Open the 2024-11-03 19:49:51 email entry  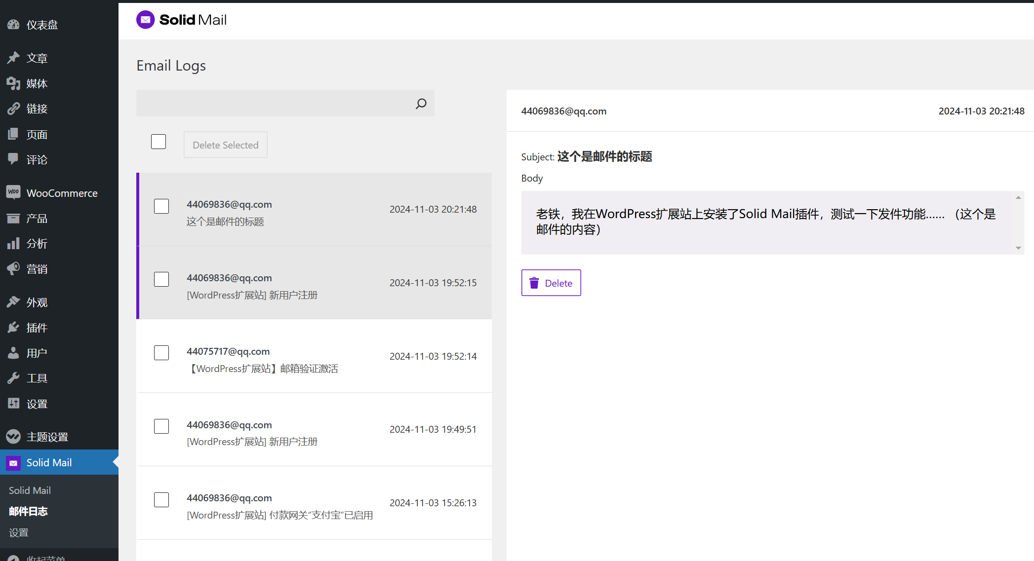pos(315,429)
